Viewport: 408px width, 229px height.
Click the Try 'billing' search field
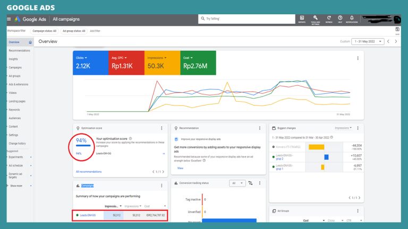[247, 19]
